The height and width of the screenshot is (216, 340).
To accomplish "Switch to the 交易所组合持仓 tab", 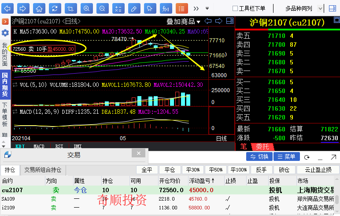I will (43, 170).
